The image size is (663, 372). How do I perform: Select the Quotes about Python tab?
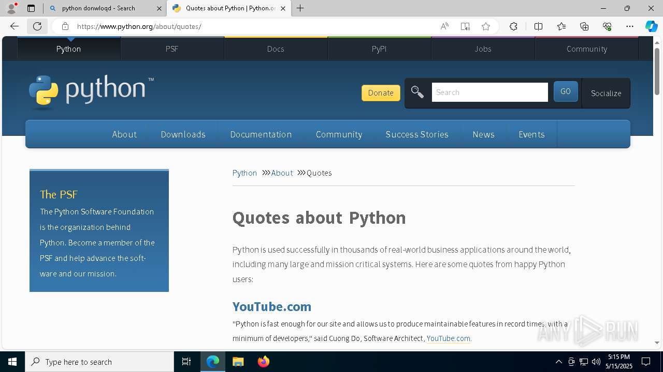229,8
